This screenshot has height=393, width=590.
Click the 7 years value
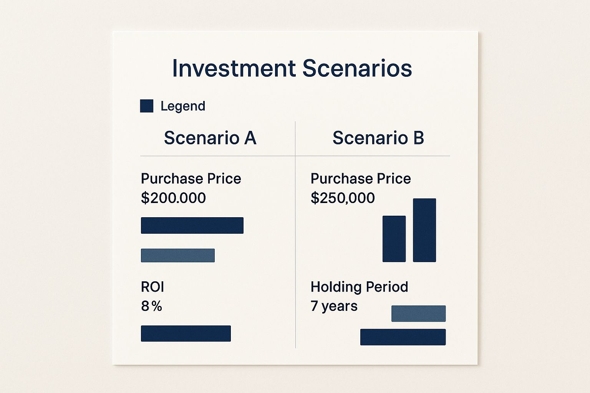(x=334, y=306)
